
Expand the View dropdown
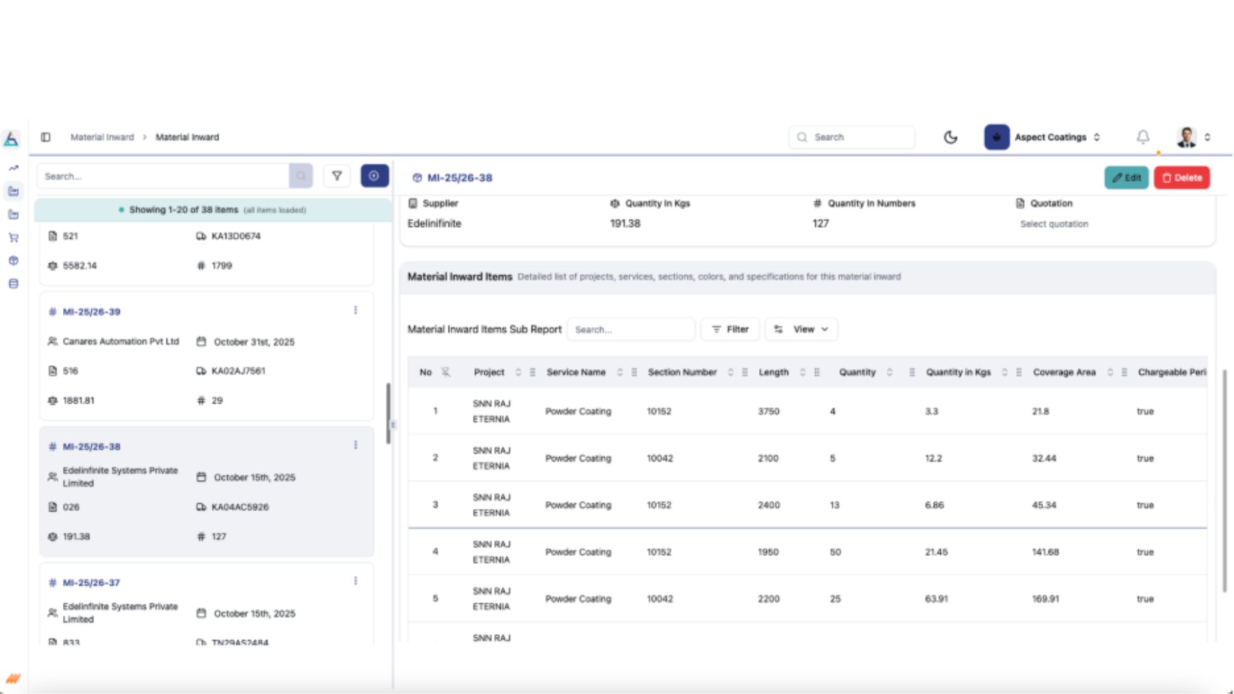801,329
